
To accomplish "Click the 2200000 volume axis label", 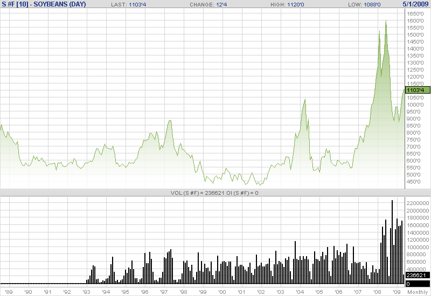I will (418, 203).
